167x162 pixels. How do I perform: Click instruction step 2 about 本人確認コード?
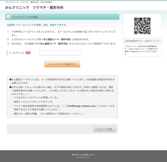[x=49, y=39]
